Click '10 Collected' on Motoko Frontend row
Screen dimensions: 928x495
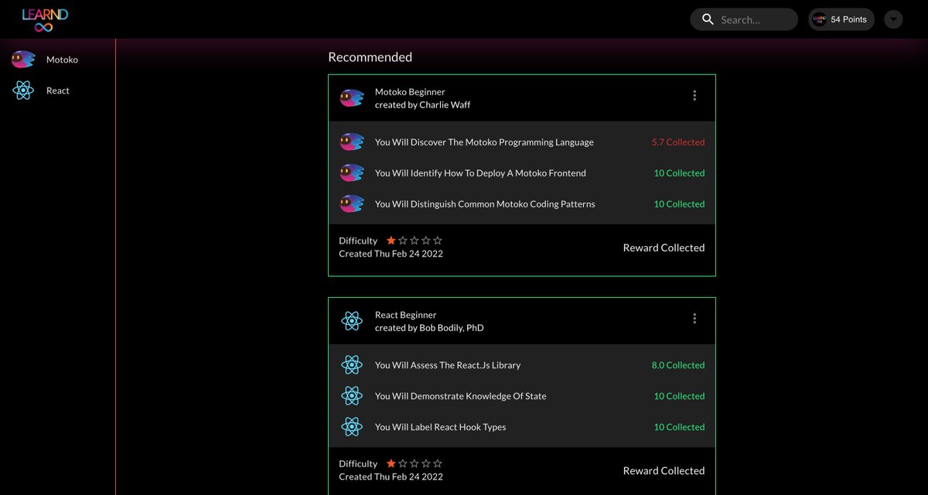click(679, 173)
